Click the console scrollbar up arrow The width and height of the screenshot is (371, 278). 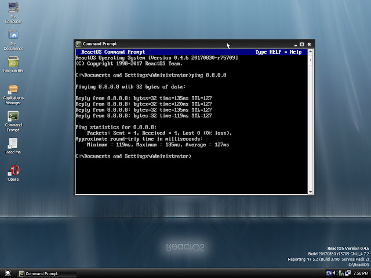pos(311,52)
